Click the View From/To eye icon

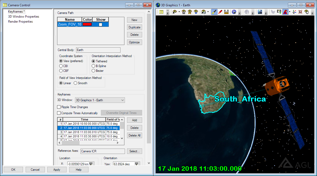pos(175,12)
